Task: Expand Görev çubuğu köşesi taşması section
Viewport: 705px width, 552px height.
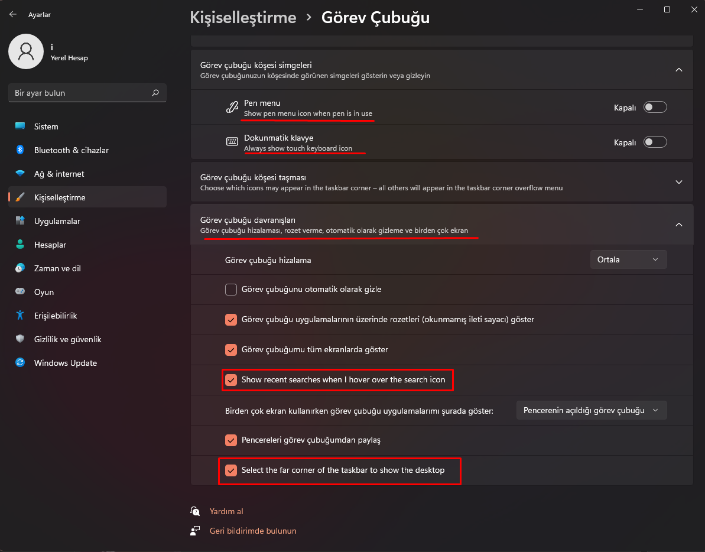Action: tap(679, 182)
